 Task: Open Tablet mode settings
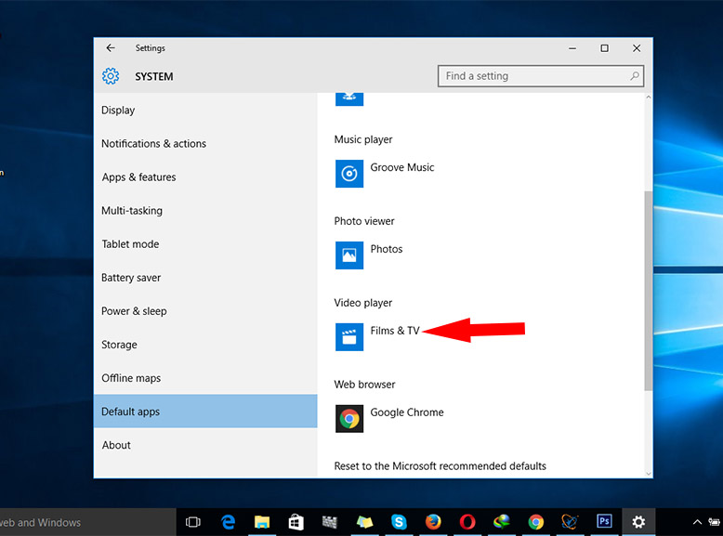click(x=205, y=244)
